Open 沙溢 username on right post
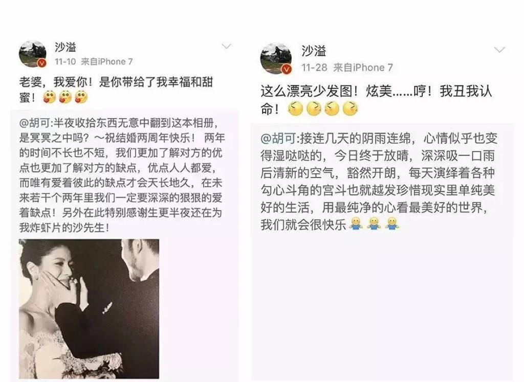524x382 pixels. click(x=314, y=51)
